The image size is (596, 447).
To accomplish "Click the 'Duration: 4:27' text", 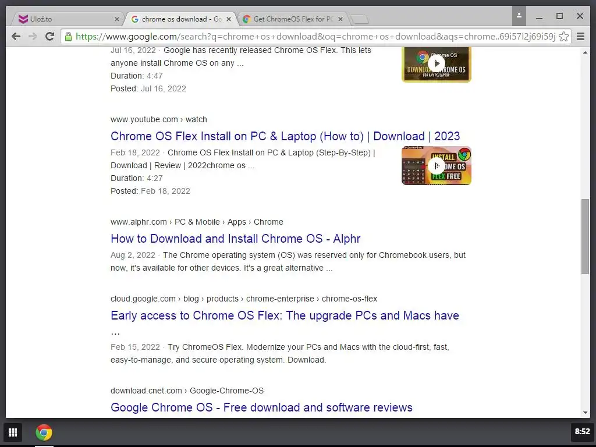I will click(136, 178).
